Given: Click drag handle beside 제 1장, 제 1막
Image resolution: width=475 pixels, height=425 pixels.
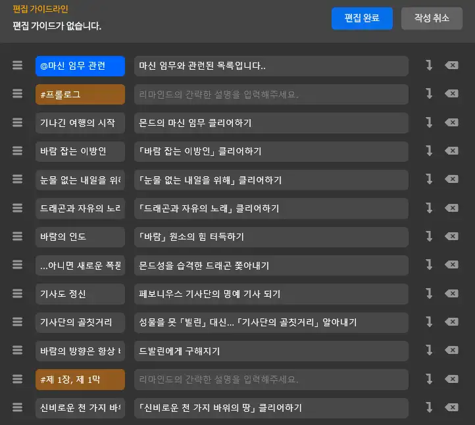Looking at the screenshot, I should pyautogui.click(x=18, y=379).
